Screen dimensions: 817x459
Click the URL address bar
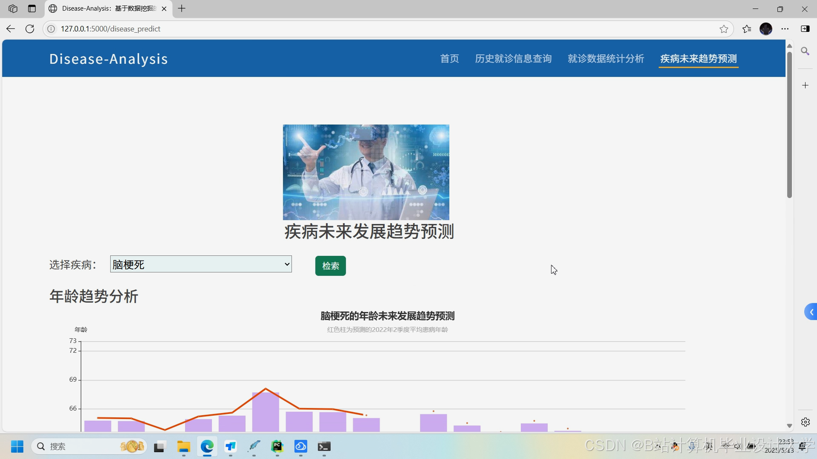coord(255,28)
